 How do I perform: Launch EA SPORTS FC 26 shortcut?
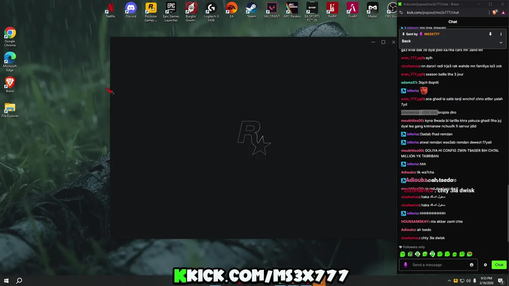312,12
